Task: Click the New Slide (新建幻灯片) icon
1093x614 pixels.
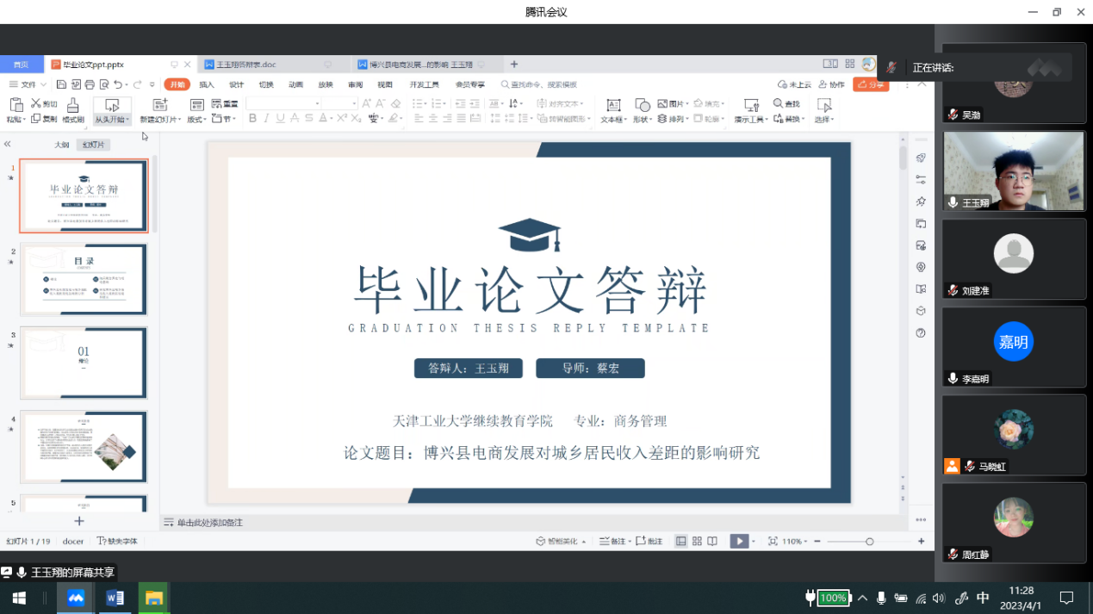Action: coord(159,105)
